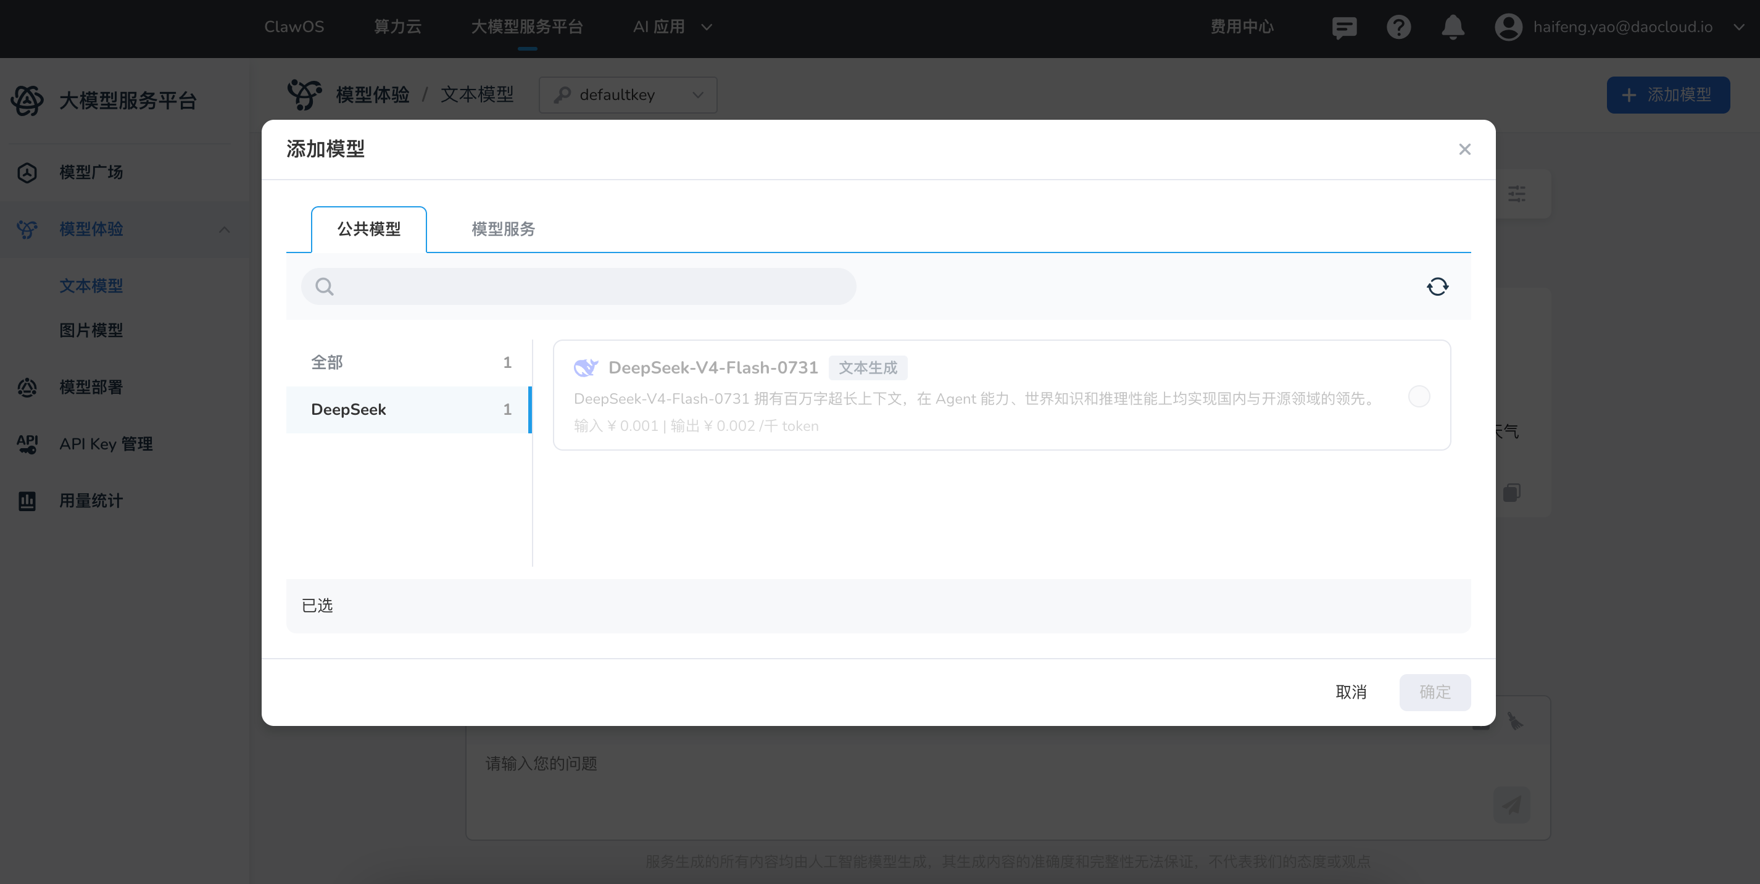Click the copy icon behind the dialog
The image size is (1760, 884).
point(1512,492)
